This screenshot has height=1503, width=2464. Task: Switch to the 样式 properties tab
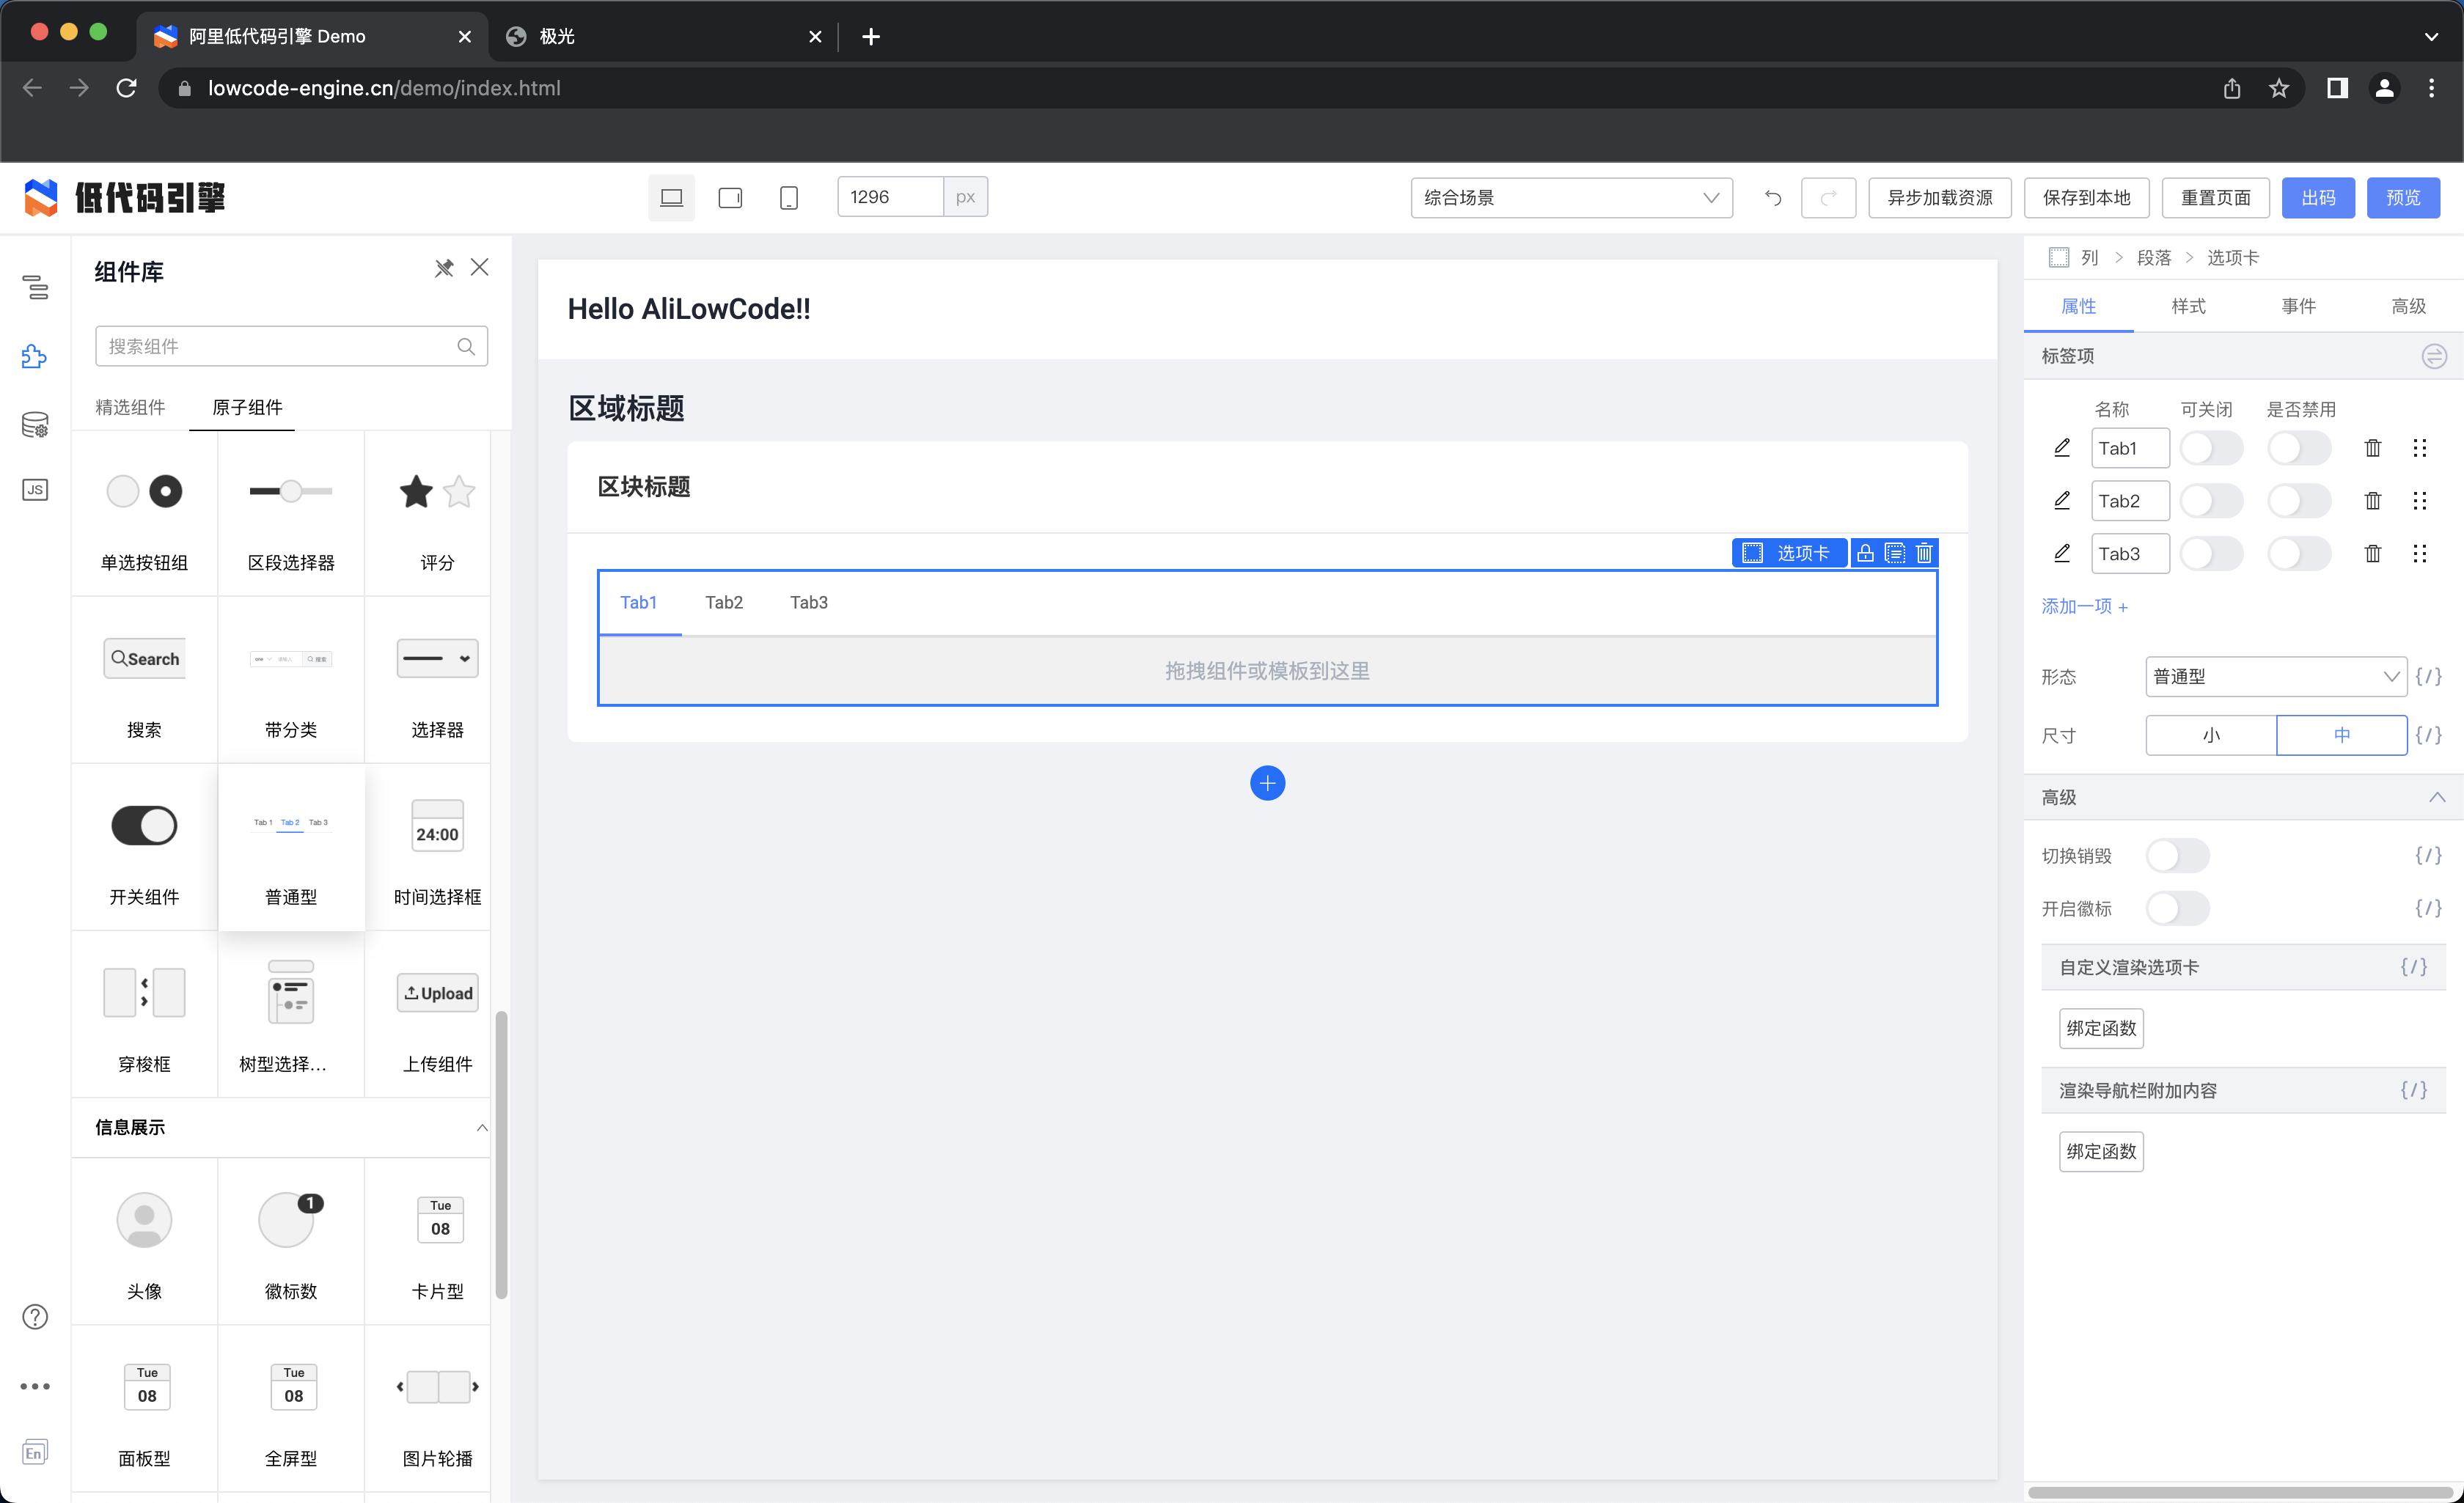[2188, 306]
